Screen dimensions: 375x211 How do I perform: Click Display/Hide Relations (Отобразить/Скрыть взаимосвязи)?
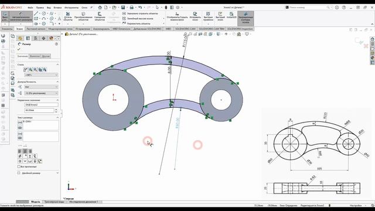coord(177,16)
